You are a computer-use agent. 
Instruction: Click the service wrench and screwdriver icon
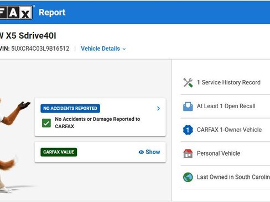click(188, 83)
